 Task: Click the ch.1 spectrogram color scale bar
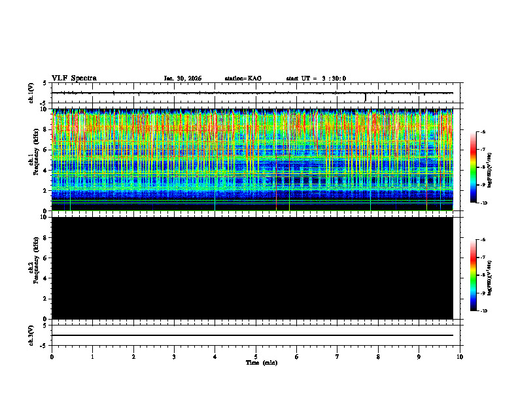click(474, 167)
